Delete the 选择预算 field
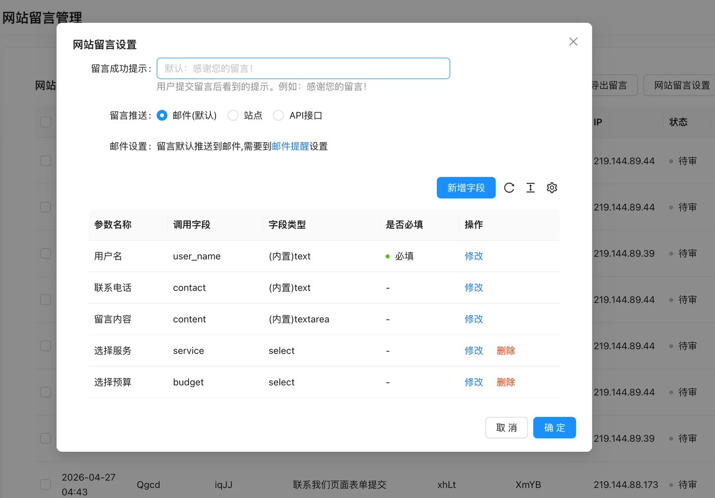715x498 pixels. pos(506,382)
